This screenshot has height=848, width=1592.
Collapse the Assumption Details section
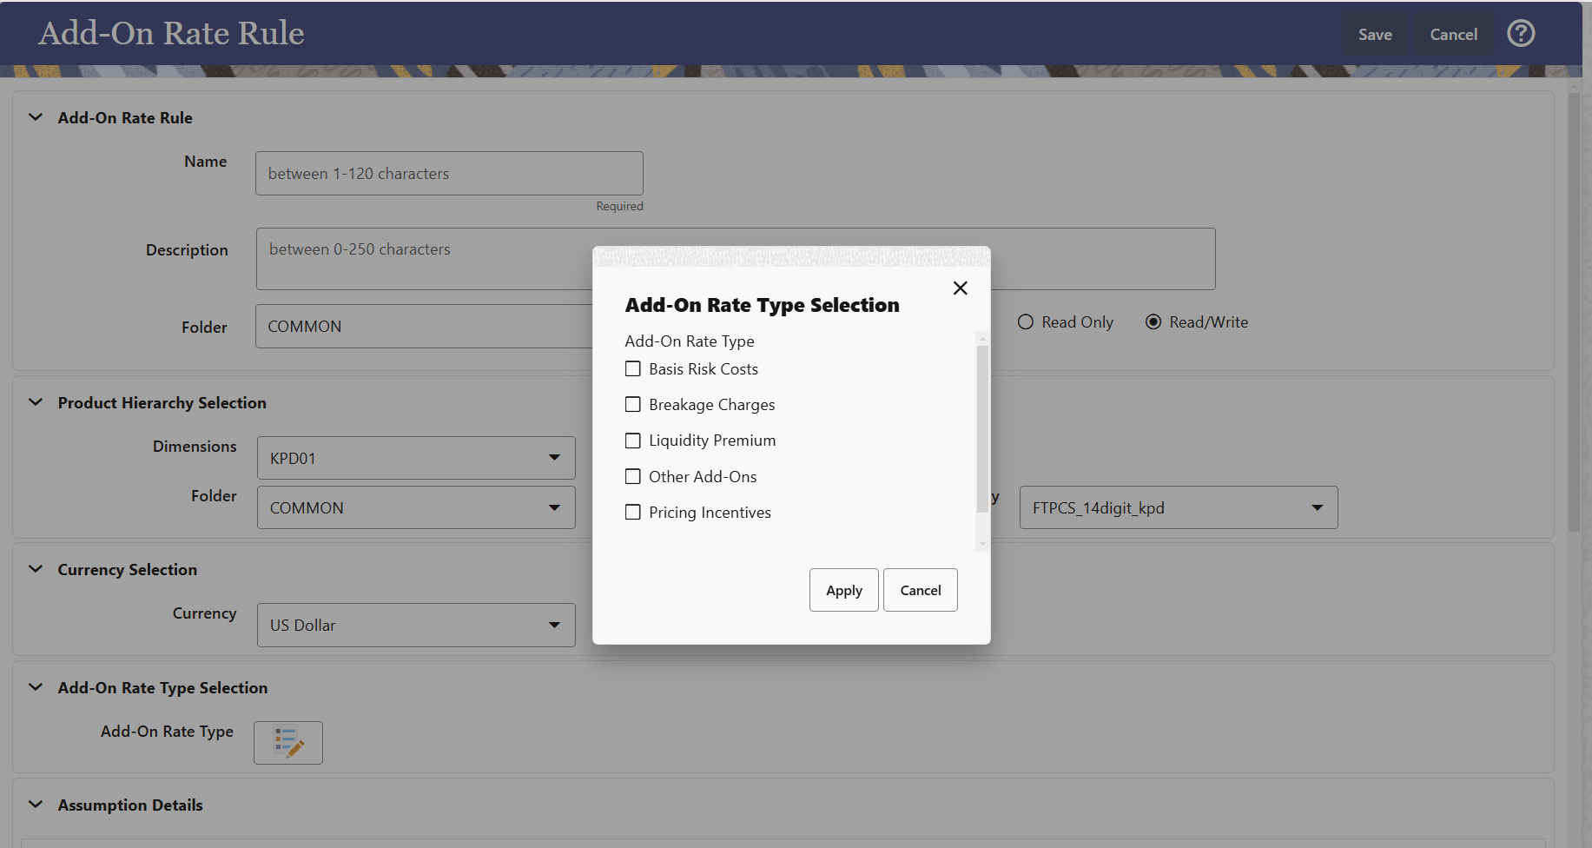[x=35, y=805]
